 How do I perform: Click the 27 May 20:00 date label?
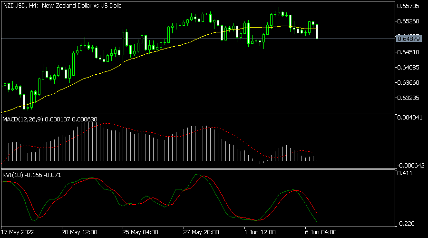tap(201, 232)
